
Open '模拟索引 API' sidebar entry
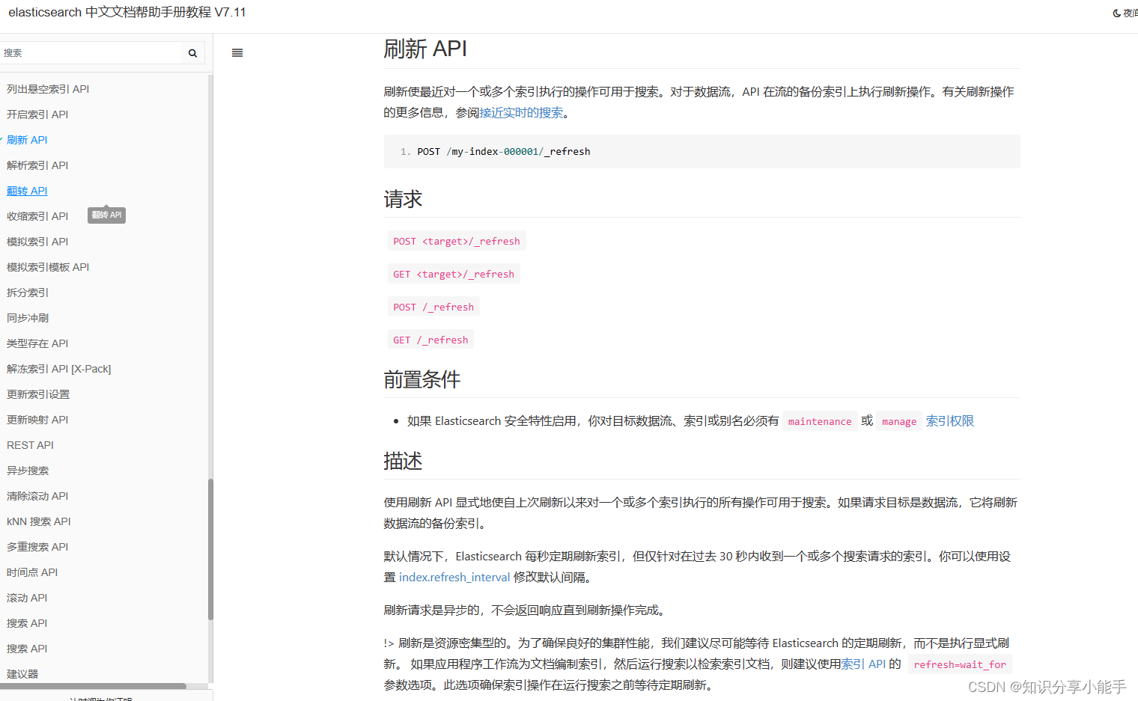click(37, 242)
